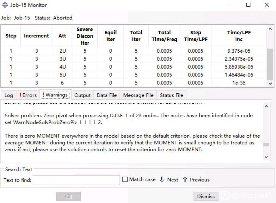
Task: Select the attempt 5U cell
Action: 62,75
